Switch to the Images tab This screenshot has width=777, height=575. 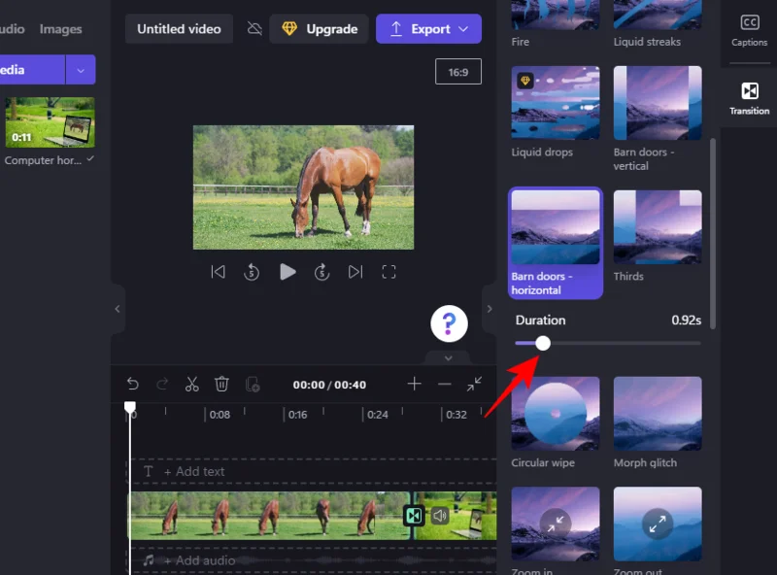click(60, 28)
